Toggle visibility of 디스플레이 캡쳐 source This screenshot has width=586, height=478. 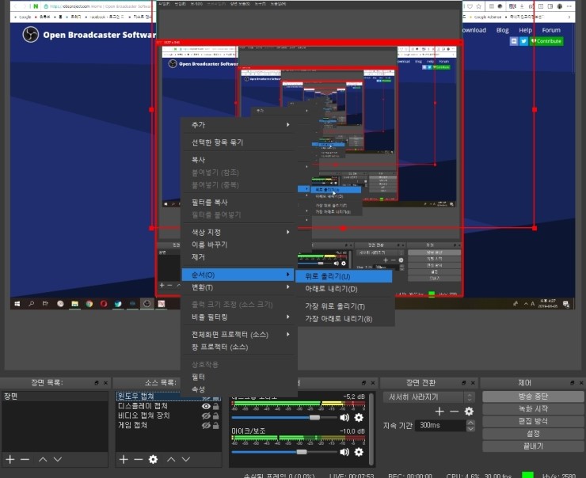(206, 406)
